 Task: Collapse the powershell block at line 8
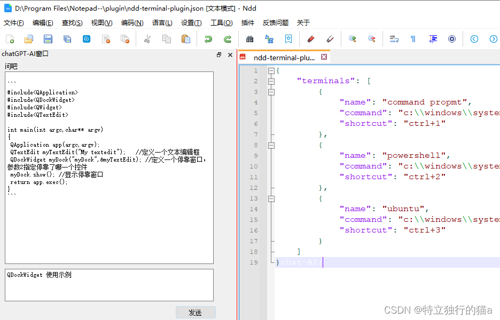tap(271, 145)
